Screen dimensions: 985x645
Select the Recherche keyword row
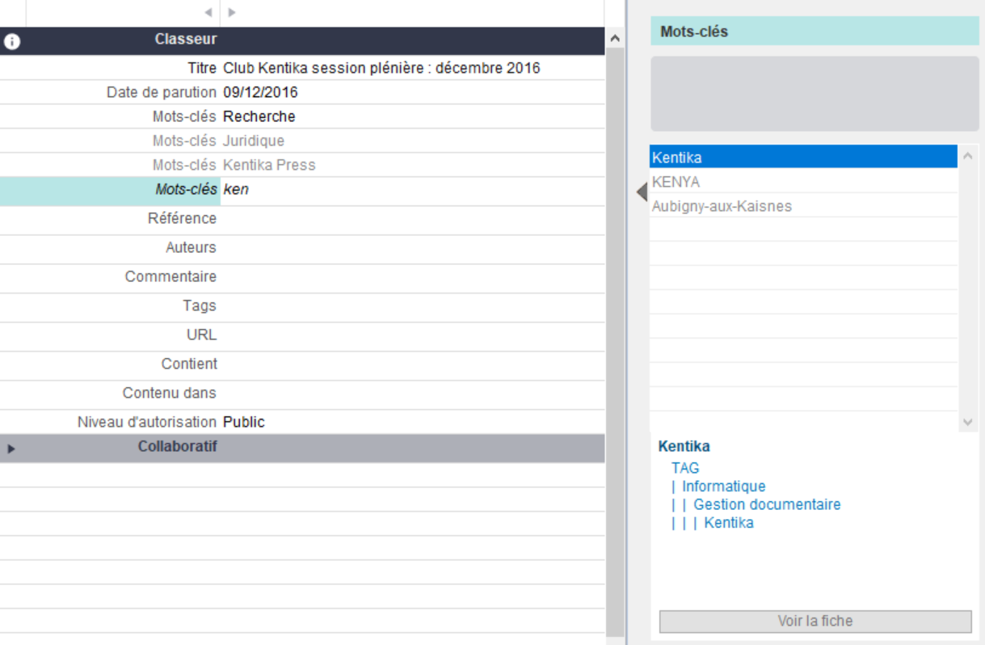pyautogui.click(x=302, y=116)
